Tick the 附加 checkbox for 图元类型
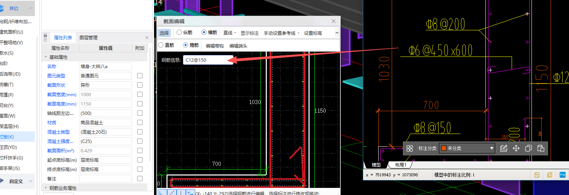This screenshot has width=569, height=195. coord(140,76)
